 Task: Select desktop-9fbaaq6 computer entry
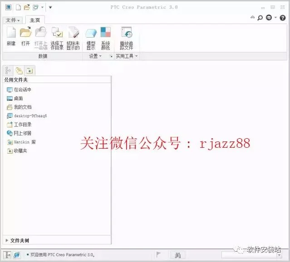click(27, 116)
